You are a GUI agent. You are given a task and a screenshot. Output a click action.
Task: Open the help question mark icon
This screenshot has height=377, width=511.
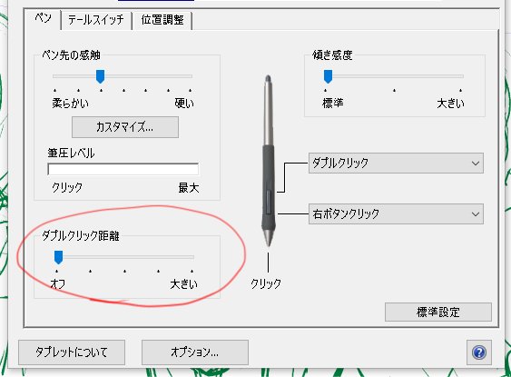(x=478, y=352)
